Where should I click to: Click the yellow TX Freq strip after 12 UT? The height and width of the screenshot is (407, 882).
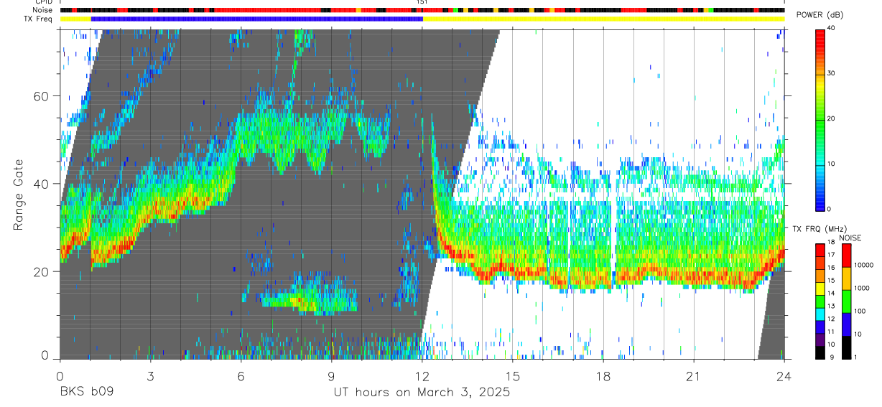tap(603, 19)
